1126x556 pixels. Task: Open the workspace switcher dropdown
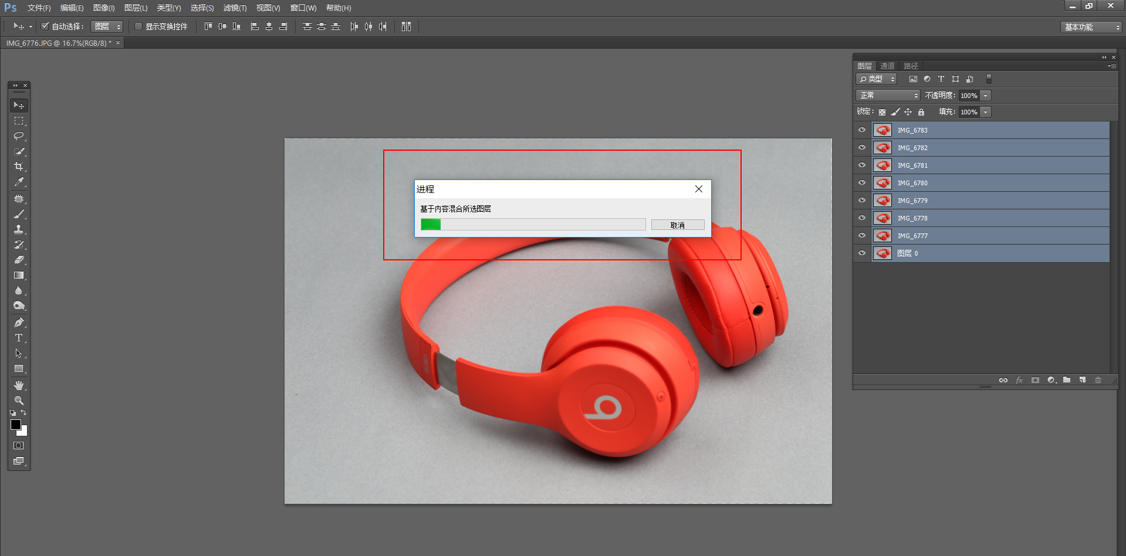[1091, 27]
